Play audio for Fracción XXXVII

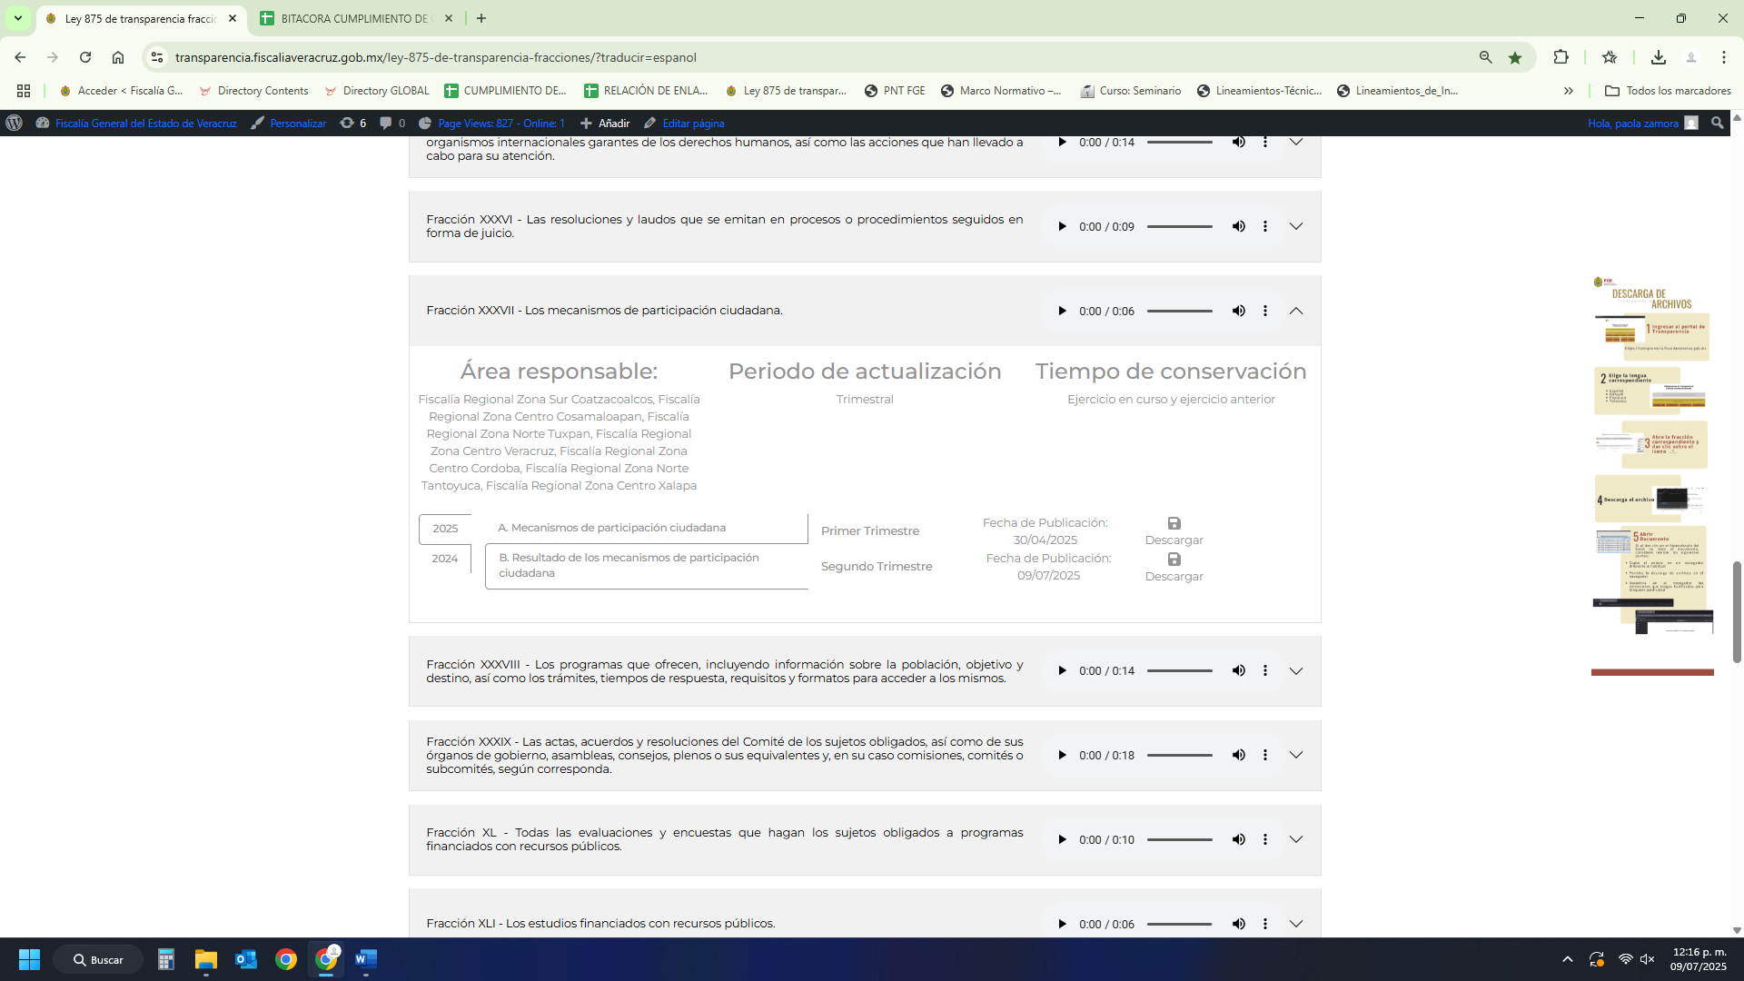coord(1061,311)
